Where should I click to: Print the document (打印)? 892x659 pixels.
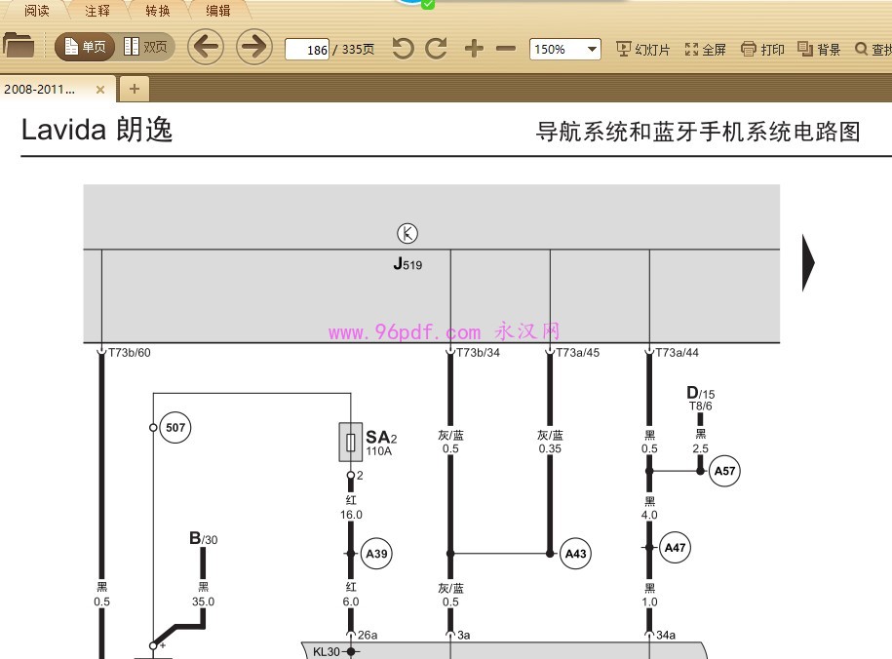point(763,50)
